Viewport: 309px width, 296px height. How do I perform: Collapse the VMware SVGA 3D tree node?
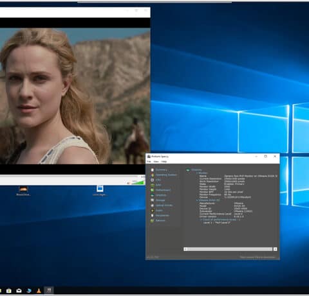[197, 200]
